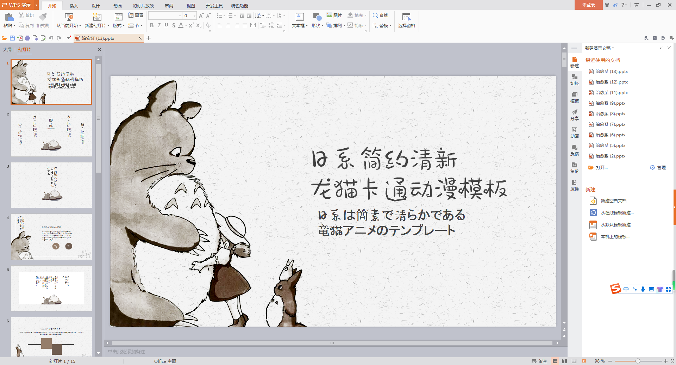Image resolution: width=676 pixels, height=365 pixels.
Task: Click the New Slide (新建幻灯片) icon
Action: pos(97,17)
